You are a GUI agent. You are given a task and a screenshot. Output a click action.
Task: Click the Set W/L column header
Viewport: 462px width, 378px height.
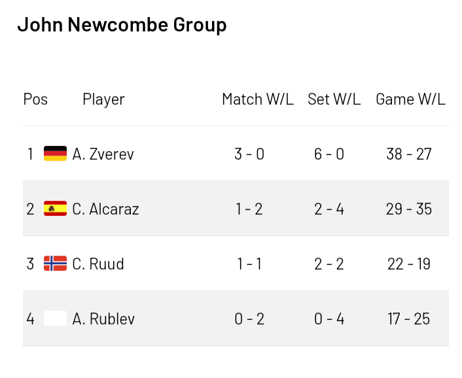pyautogui.click(x=334, y=99)
